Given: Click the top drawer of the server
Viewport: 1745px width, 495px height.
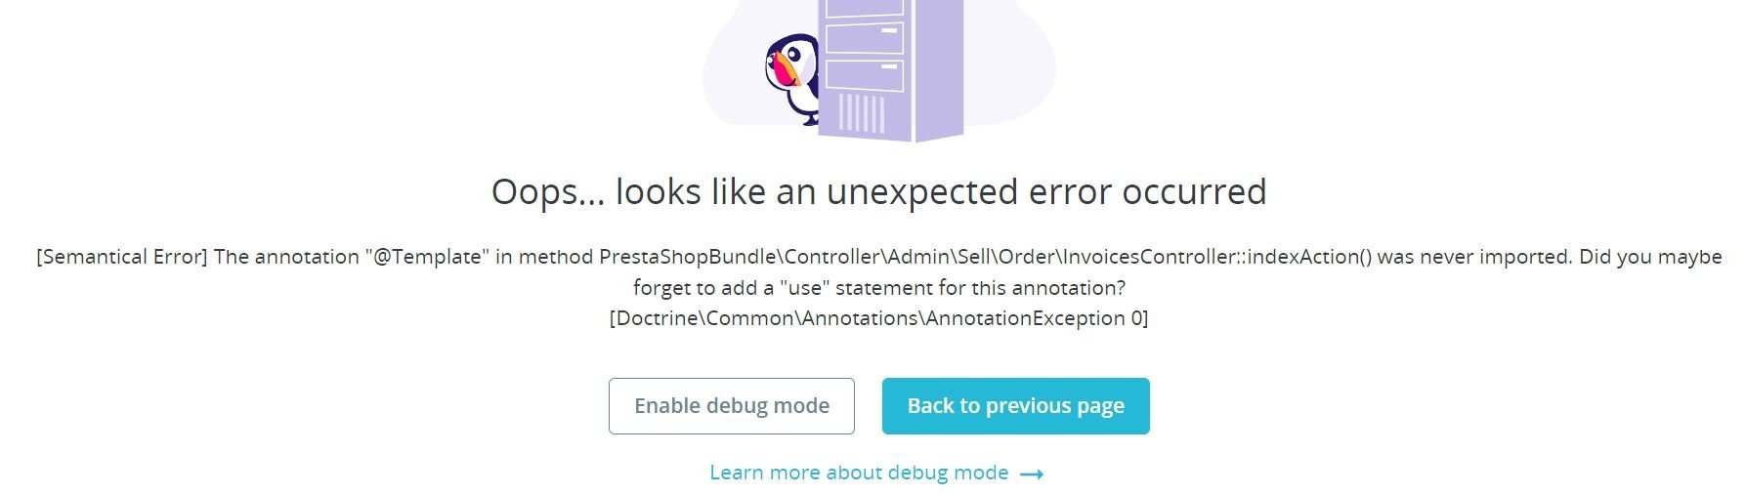Looking at the screenshot, I should coord(865,10).
